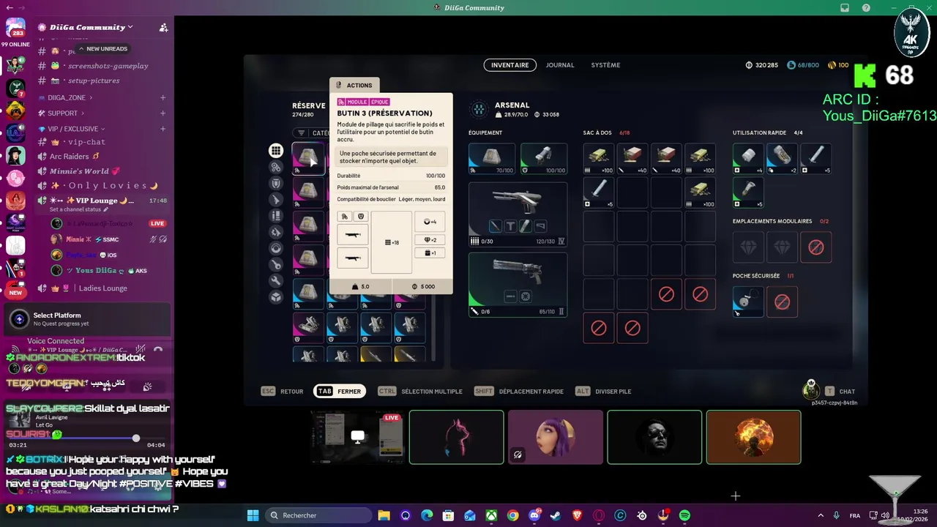The height and width of the screenshot is (527, 937).
Task: Open Spotify from the taskbar
Action: 684,515
